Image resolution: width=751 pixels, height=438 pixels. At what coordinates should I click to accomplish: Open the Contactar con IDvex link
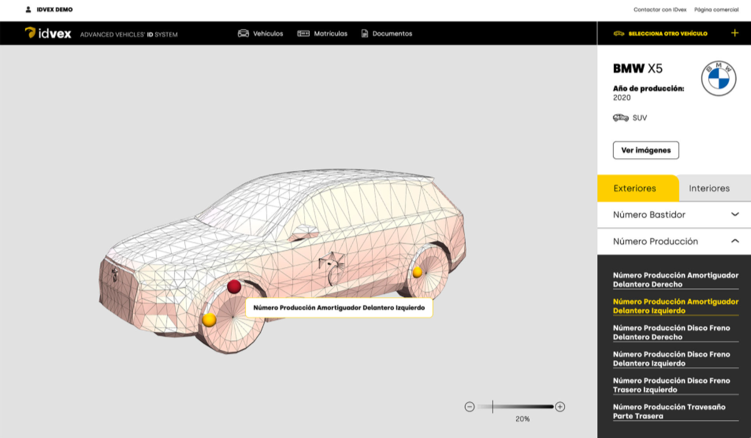pyautogui.click(x=659, y=10)
